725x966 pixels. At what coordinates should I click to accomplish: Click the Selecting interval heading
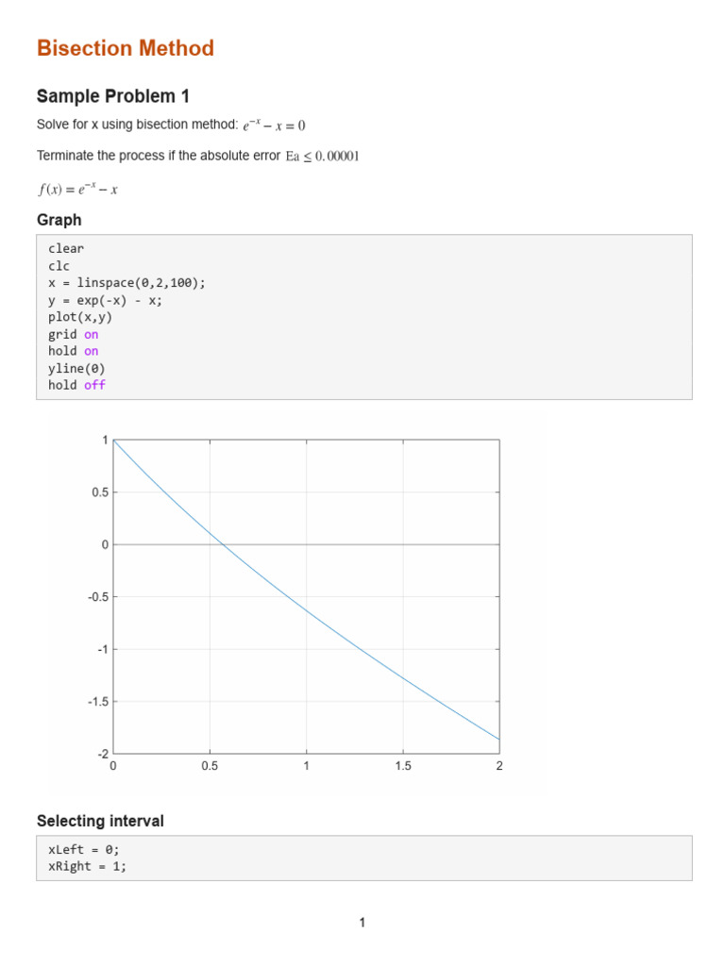point(100,822)
